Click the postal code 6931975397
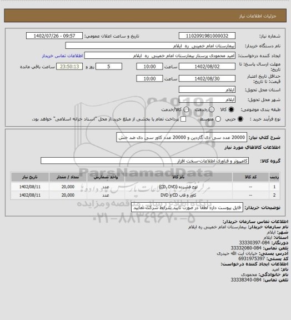The image size is (291, 320). click(252, 259)
